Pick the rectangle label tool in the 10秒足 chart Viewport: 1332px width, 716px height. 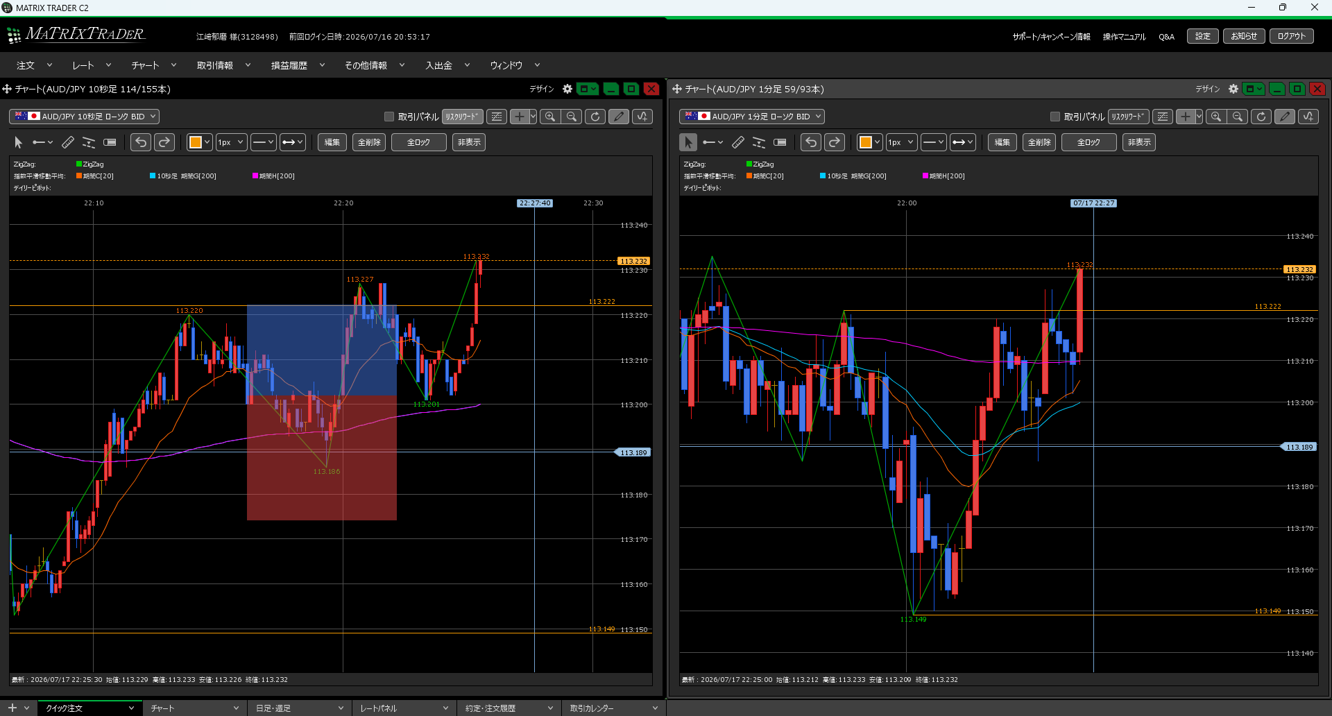coord(110,142)
